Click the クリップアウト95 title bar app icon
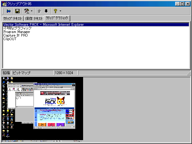The image size is (192, 144). [x=4, y=4]
